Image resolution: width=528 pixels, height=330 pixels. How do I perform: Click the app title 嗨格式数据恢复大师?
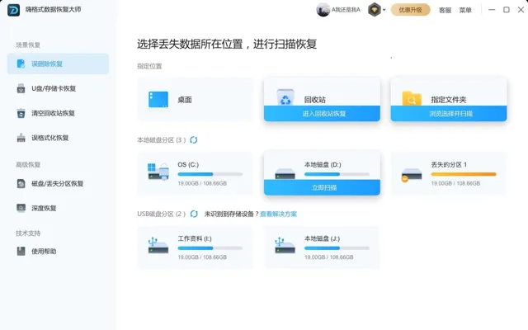[x=53, y=9]
